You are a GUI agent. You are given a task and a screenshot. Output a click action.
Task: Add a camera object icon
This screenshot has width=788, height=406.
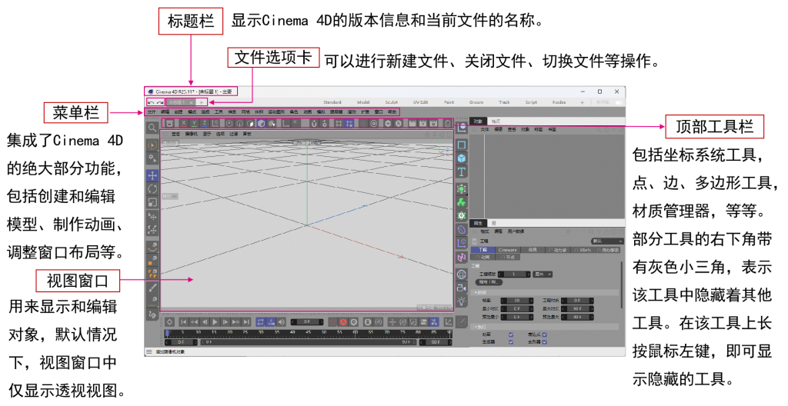462,288
